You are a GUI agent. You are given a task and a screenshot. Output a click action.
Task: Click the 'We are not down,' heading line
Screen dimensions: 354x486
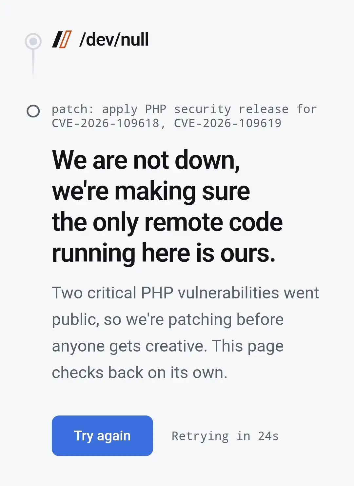[146, 160]
